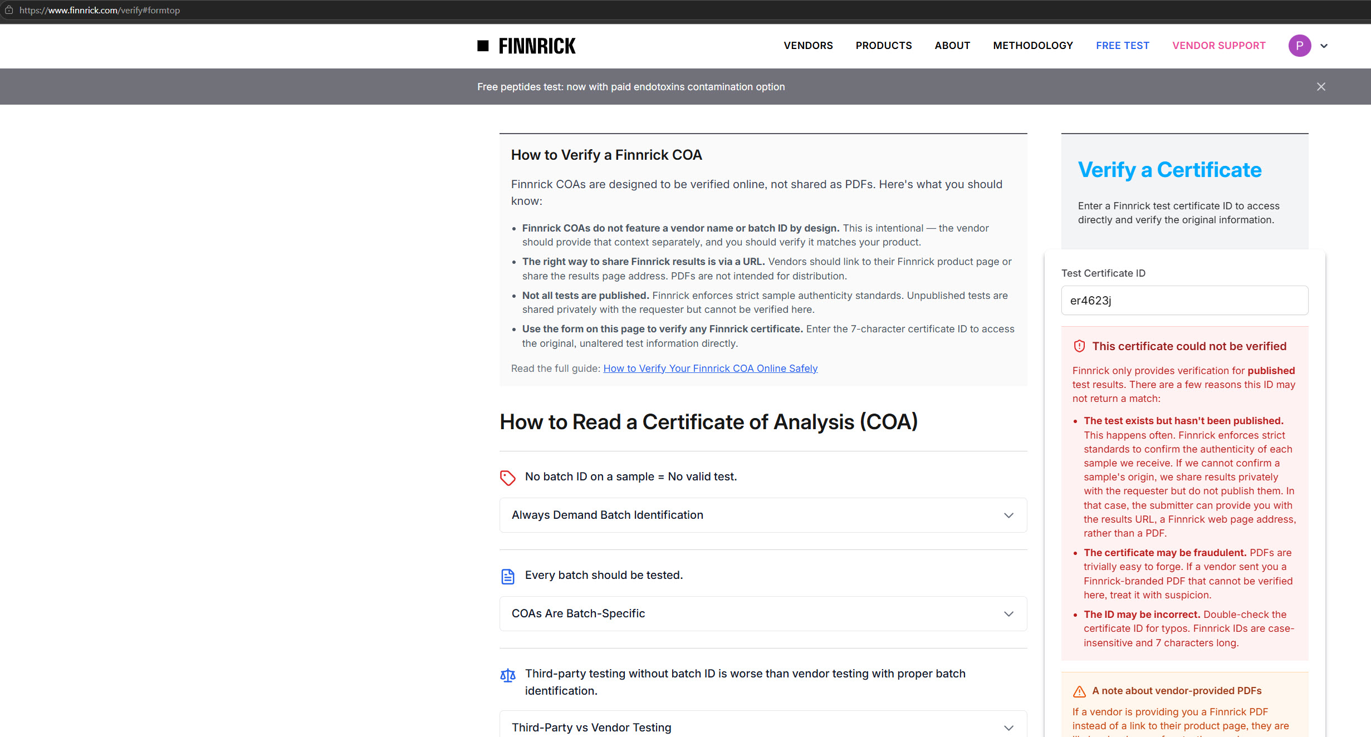Screen dimensions: 1371x737
Task: Select the Free Test nav link
Action: (x=1123, y=46)
